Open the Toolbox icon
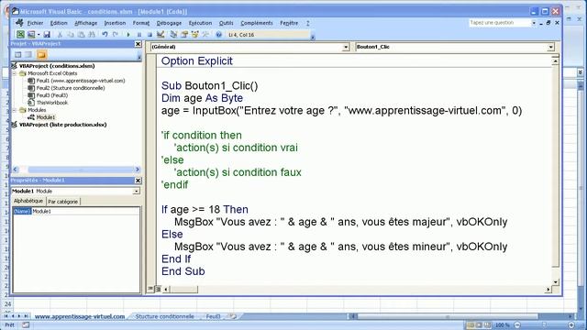Viewport: 587px width, 330px height. pos(205,35)
